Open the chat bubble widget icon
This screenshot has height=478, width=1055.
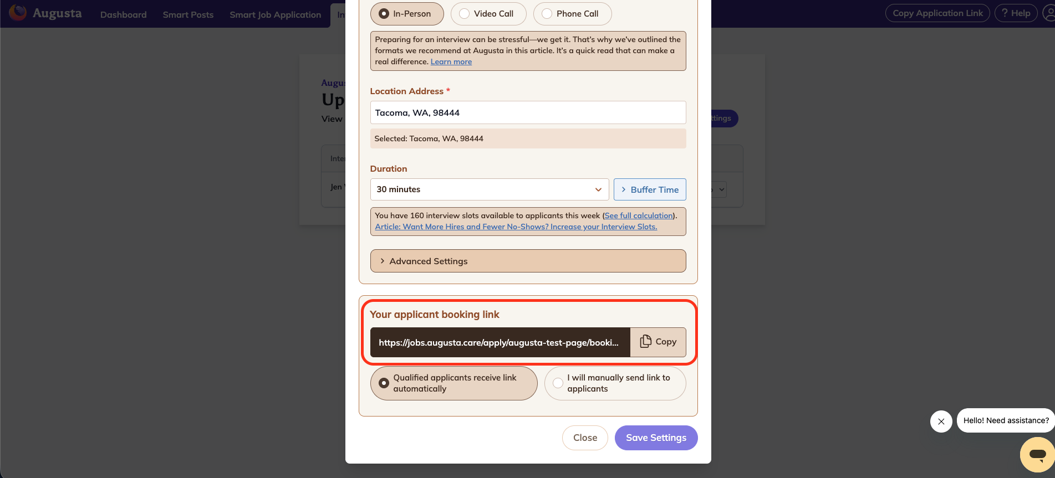click(x=1036, y=454)
